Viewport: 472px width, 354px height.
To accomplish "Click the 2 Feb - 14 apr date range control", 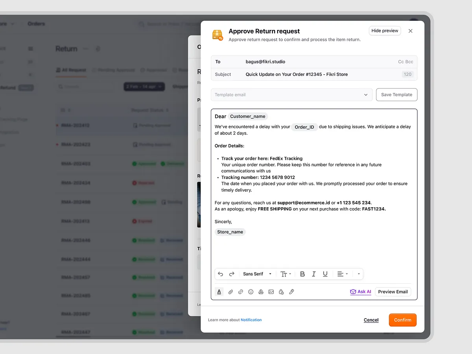I will click(x=144, y=86).
